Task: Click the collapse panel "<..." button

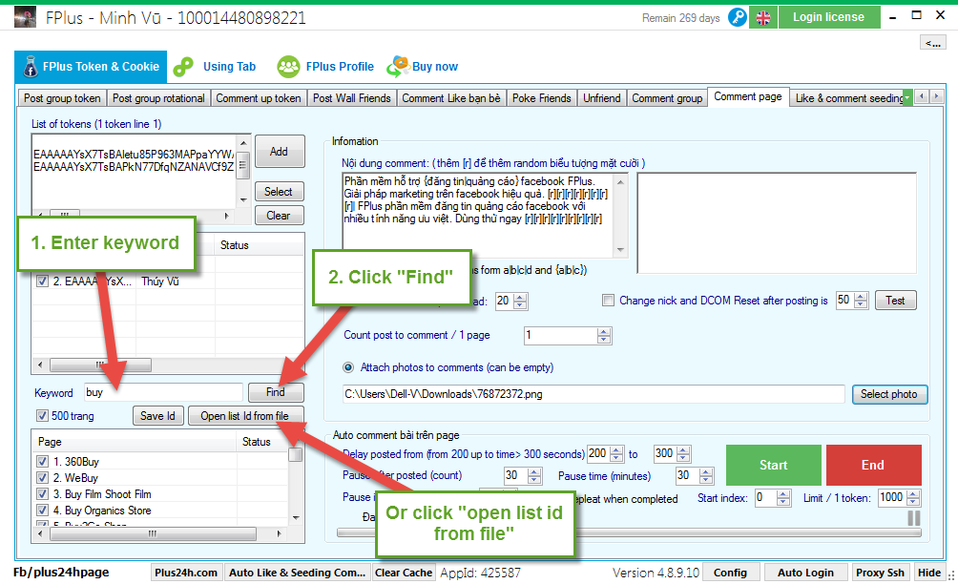Action: pos(931,42)
